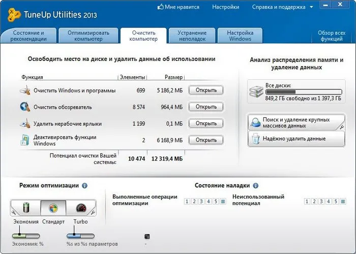The width and height of the screenshot is (356, 254).
Task: Open page 3 of Выполненные операции оптимизации
Action: pos(201,201)
